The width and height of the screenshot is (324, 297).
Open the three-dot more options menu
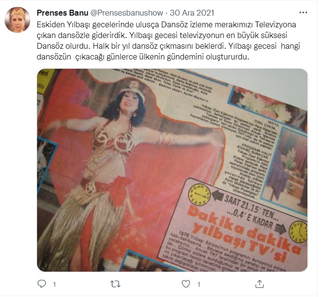pos(303,13)
